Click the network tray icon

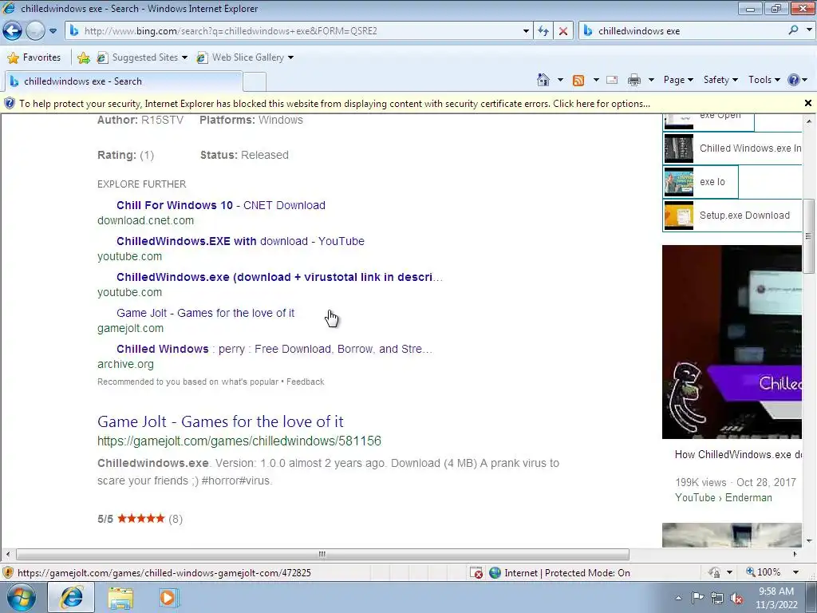(717, 598)
